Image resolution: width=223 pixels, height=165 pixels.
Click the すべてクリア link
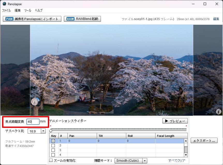pos(177,161)
